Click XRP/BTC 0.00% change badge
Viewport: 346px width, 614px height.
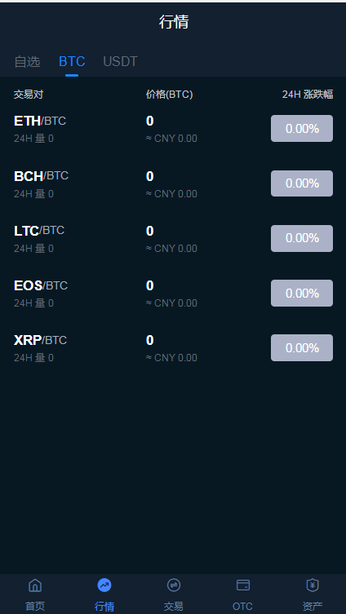pyautogui.click(x=302, y=347)
